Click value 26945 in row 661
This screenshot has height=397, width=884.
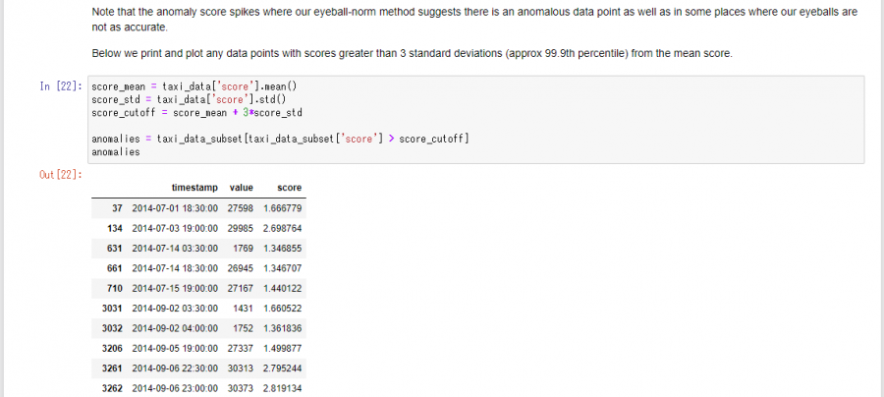pos(241,268)
